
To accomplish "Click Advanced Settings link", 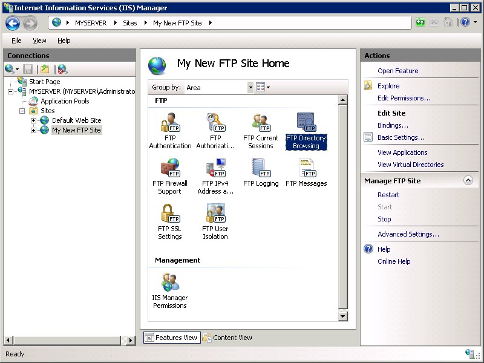I will click(x=408, y=234).
